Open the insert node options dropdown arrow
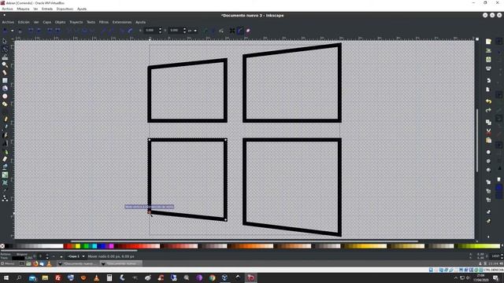This screenshot has height=283, width=504. click(13, 31)
